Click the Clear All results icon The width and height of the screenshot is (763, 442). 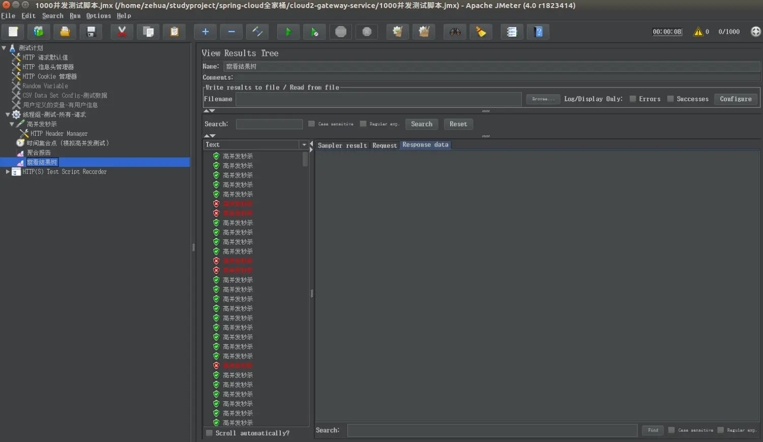pyautogui.click(x=424, y=32)
